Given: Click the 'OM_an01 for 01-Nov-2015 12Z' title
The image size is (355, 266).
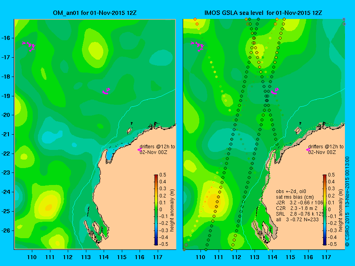Looking at the screenshot, I should (x=95, y=12).
